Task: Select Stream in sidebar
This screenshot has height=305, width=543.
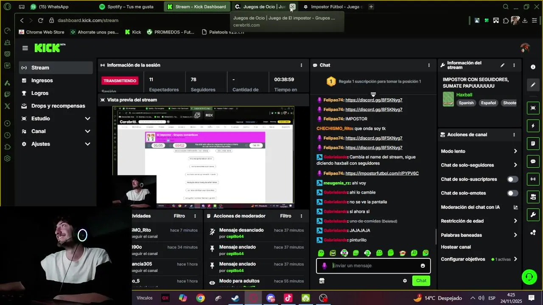Action: point(56,68)
